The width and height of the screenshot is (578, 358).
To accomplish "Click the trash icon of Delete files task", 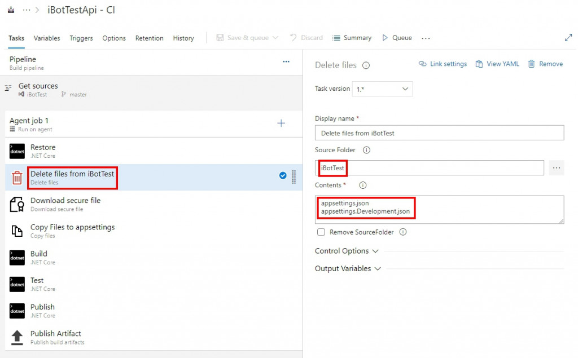I will pyautogui.click(x=17, y=178).
